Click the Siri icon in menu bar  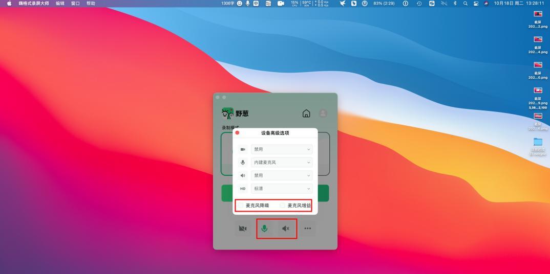pos(486,3)
